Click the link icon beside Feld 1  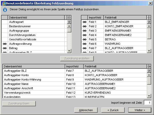click(84, 22)
